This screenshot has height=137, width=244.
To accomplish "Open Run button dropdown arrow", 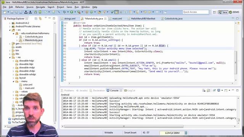I will click(75, 12).
